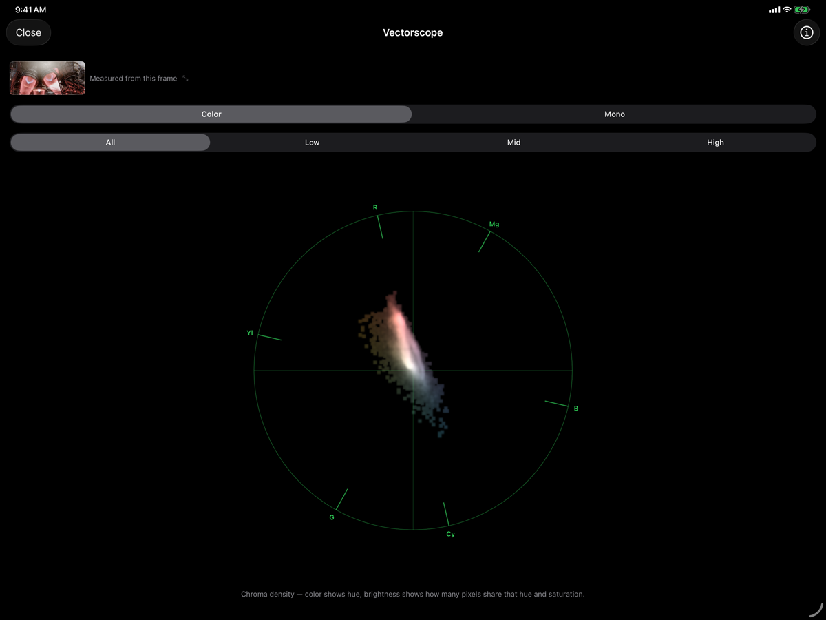Close the Vectorscope view
This screenshot has width=826, height=620.
(29, 32)
